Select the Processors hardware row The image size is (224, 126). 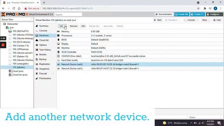(x=140, y=36)
